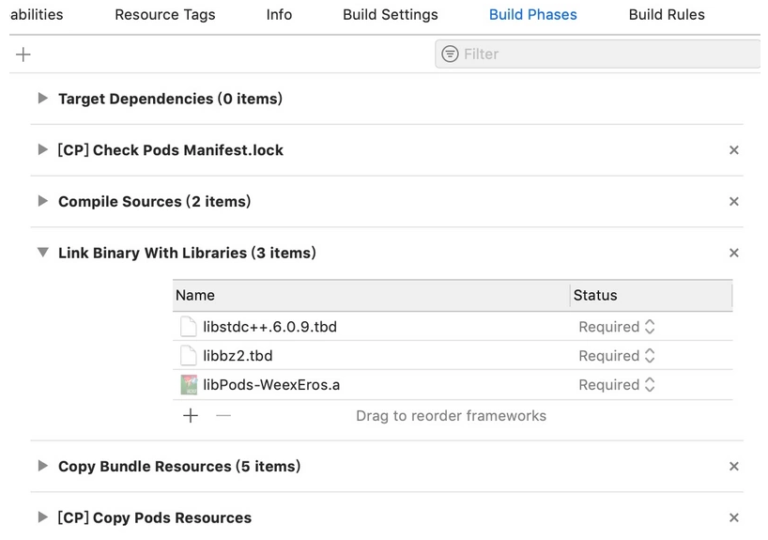Viewport: 768px width, 540px height.
Task: Expand Copy Bundle Resources section
Action: click(42, 466)
